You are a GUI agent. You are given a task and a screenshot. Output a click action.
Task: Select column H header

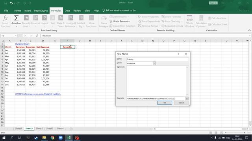point(90,41)
